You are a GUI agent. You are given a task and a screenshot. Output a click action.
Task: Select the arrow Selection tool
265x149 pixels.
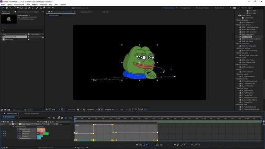pyautogui.click(x=3, y=8)
